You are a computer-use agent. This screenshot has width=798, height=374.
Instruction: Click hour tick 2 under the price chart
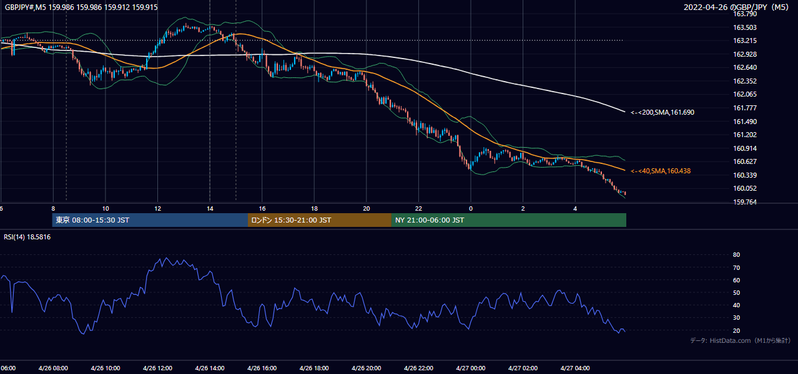point(523,208)
